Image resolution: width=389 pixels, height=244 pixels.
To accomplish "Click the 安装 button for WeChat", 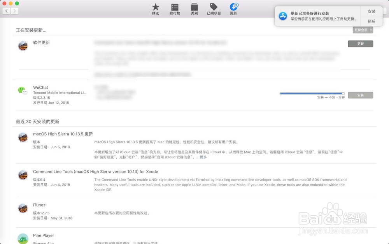I will pos(361,95).
